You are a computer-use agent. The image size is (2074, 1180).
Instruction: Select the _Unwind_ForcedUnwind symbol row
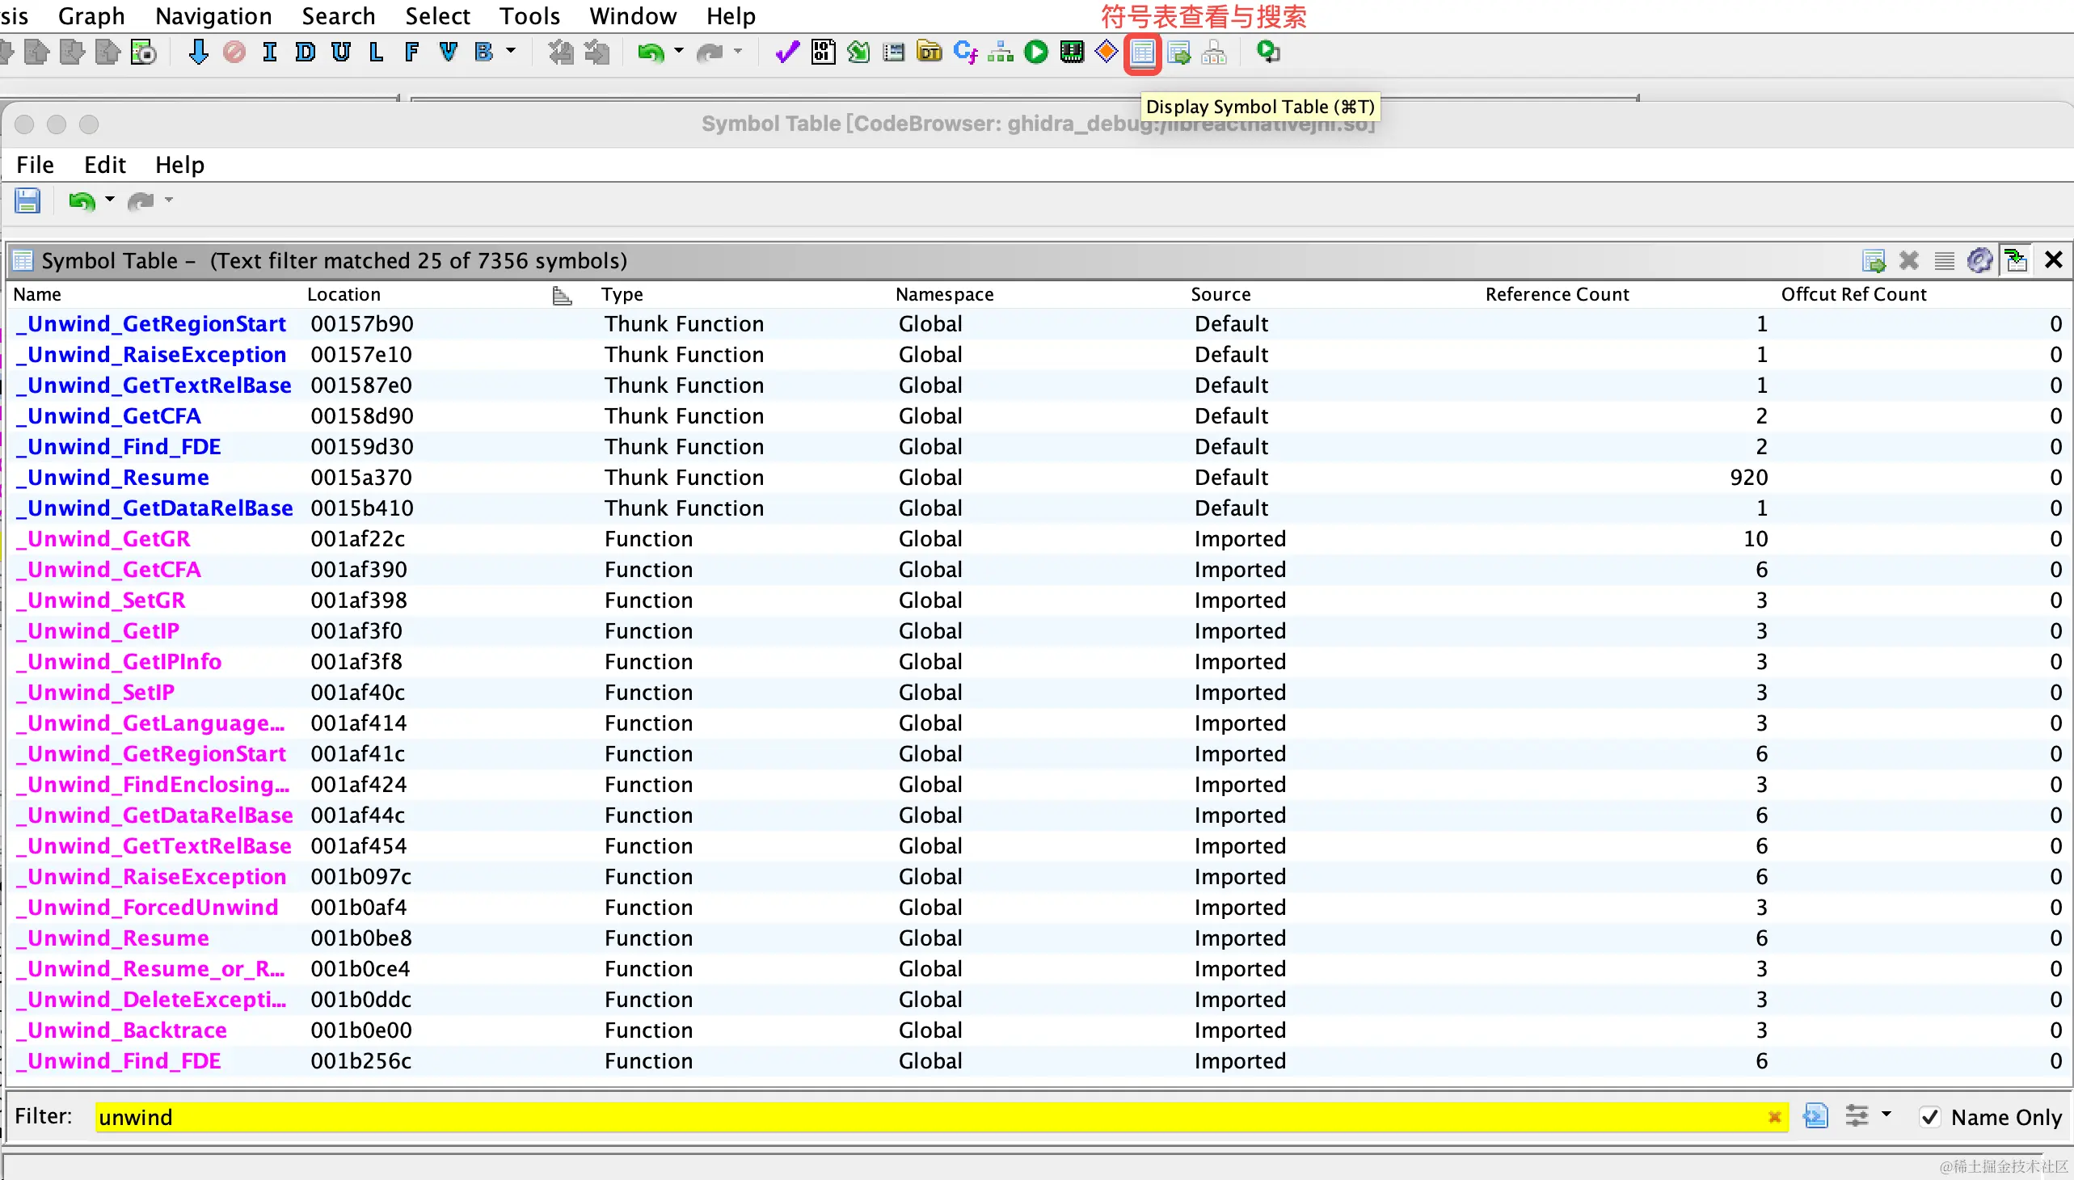pos(1039,908)
